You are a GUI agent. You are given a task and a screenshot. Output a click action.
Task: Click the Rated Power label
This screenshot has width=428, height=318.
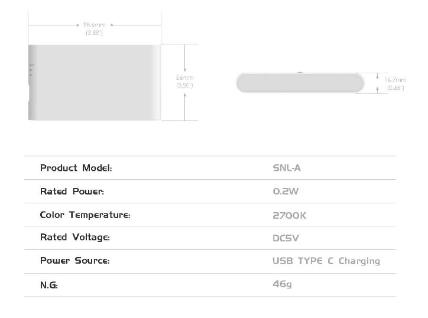pyautogui.click(x=72, y=192)
